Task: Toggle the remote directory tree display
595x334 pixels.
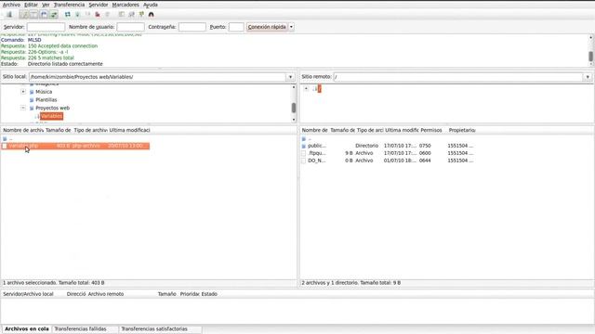Action: coord(44,15)
